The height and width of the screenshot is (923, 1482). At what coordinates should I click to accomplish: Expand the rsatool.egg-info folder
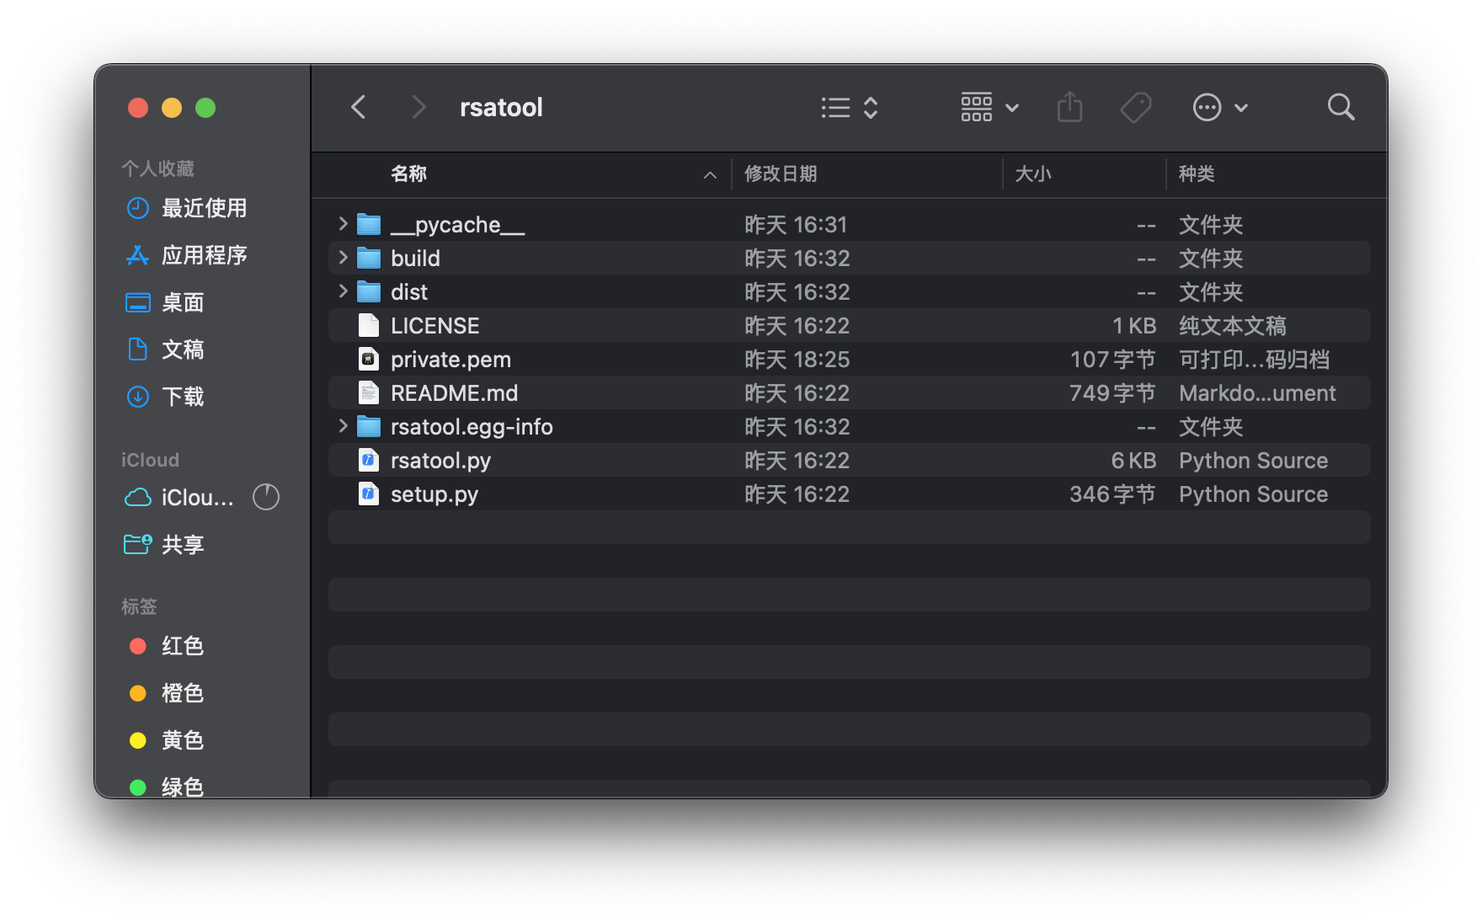(x=343, y=425)
